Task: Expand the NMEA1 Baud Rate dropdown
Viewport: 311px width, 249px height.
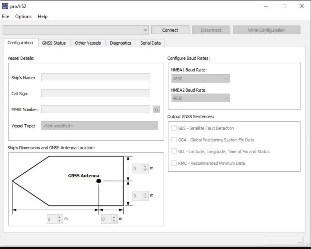Action: click(x=200, y=79)
